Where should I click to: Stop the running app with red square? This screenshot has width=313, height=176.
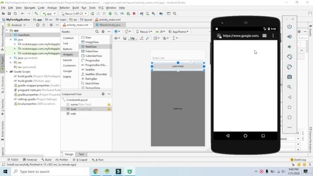pyautogui.click(x=134, y=14)
